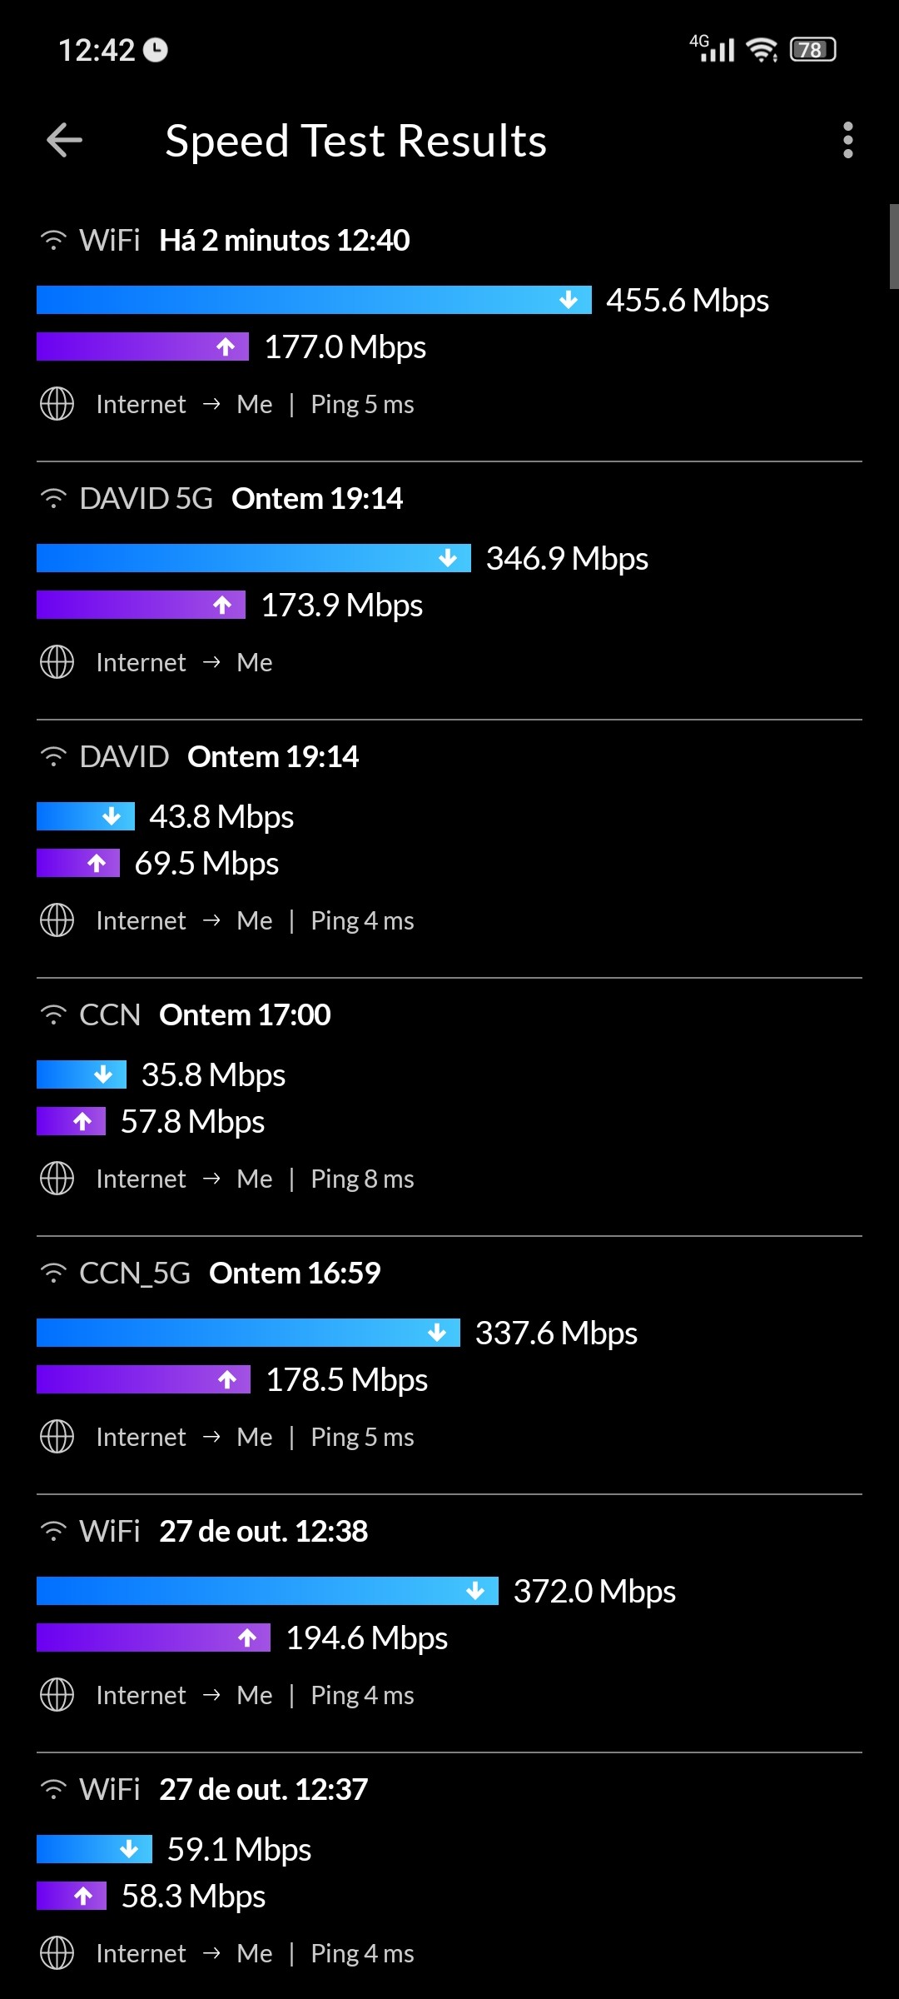Open the three-dot overflow menu
Screen dimensions: 899x1999
pyautogui.click(x=847, y=140)
